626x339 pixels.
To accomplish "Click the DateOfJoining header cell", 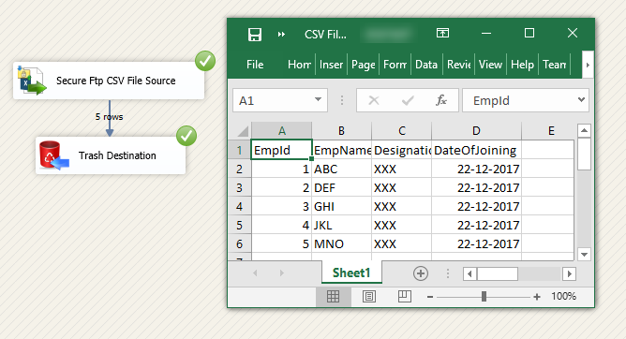I will pos(476,151).
